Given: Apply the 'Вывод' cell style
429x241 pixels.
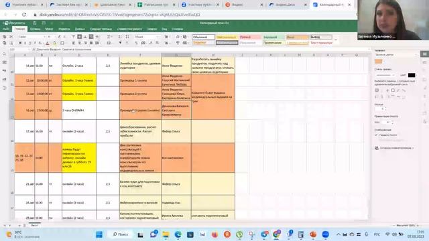Looking at the screenshot, I should [x=320, y=37].
